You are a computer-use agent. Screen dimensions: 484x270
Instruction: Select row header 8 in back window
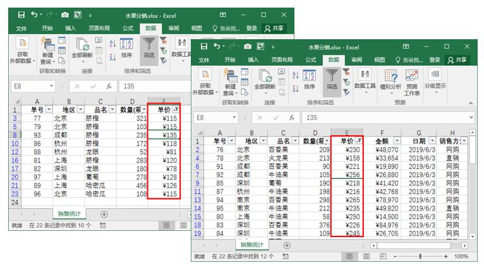(15, 135)
